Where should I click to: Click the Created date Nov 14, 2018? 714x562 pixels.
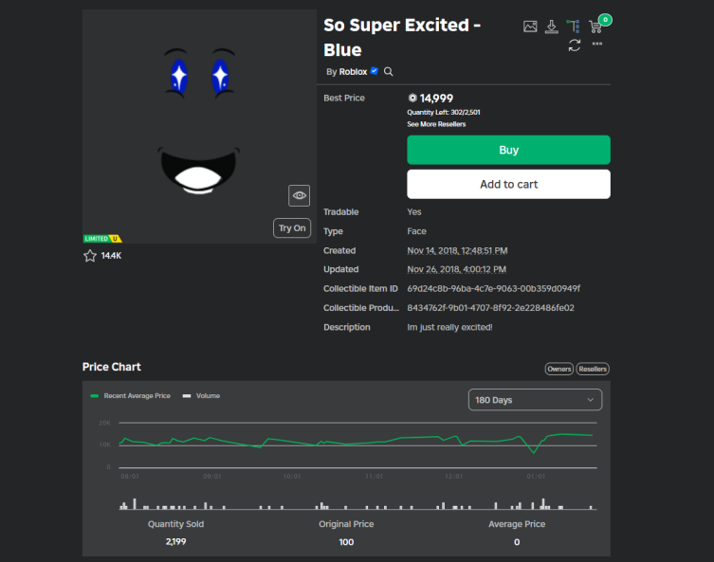(x=457, y=251)
